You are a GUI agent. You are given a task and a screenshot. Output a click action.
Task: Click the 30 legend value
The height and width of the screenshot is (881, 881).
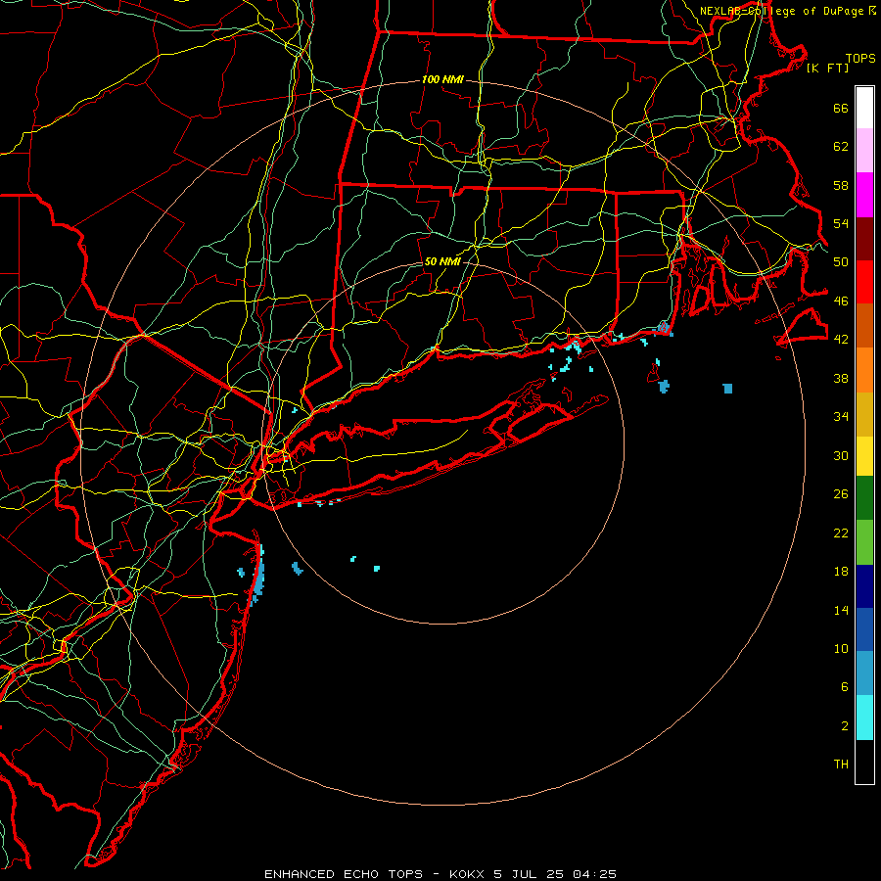point(841,455)
